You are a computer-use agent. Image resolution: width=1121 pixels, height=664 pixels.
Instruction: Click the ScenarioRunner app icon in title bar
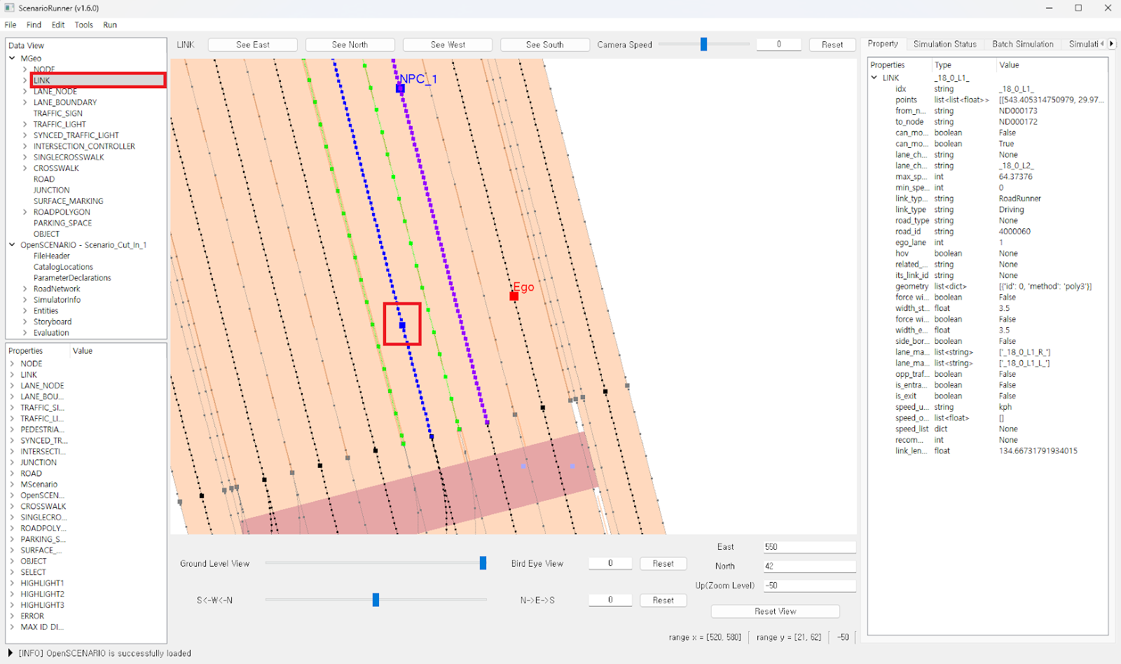9,8
